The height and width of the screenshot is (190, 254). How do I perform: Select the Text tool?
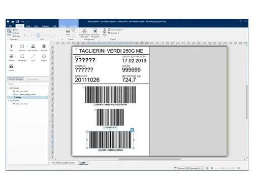(x=11, y=48)
